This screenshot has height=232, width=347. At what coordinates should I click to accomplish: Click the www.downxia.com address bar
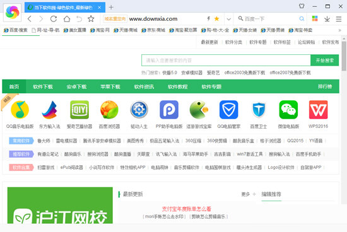point(153,19)
